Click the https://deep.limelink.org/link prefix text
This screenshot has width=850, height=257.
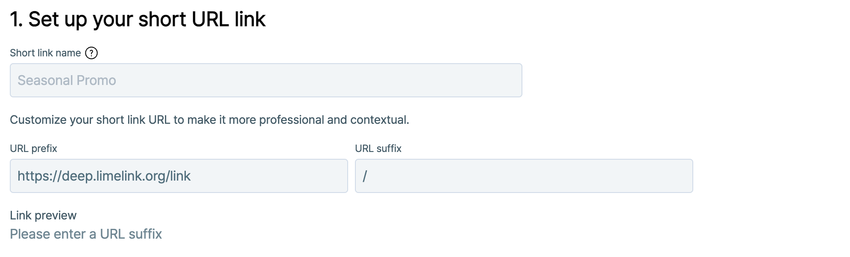[104, 176]
